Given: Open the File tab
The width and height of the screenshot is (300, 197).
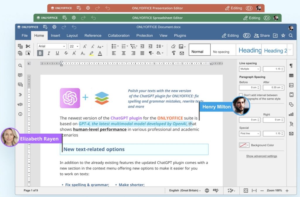Looking at the screenshot, I should tap(25, 36).
